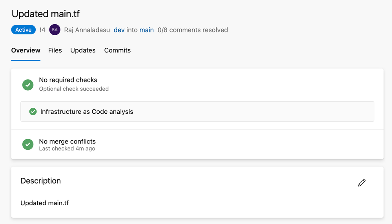Click Raj Annaladasu's RA avatar
Image resolution: width=392 pixels, height=224 pixels.
pos(55,30)
